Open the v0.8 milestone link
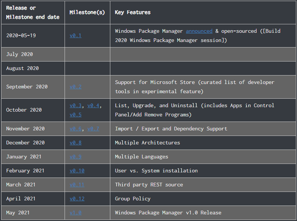The width and height of the screenshot is (297, 221). click(76, 143)
